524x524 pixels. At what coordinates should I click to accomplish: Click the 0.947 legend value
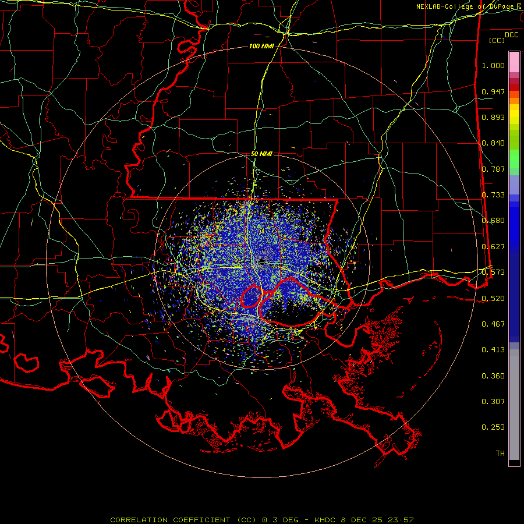click(x=493, y=91)
